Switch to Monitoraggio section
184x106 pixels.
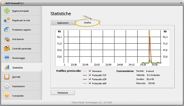pyautogui.click(x=22, y=58)
